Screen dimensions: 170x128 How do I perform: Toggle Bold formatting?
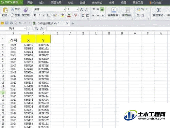(35, 15)
